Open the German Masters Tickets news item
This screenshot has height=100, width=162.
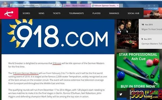pos(151,44)
